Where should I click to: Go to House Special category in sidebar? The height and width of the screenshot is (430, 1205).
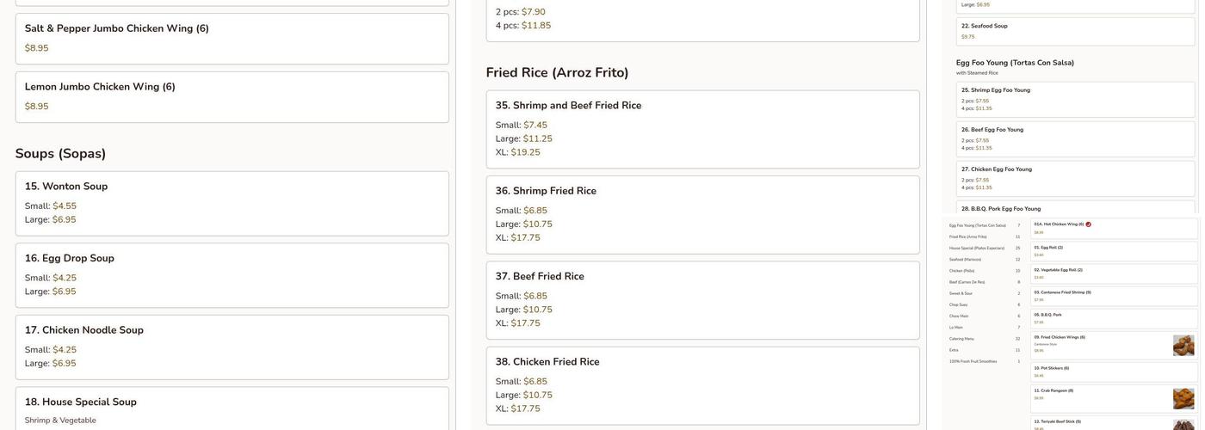(977, 248)
